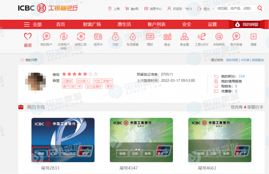Click the 退出 logout link
Screen dimensions: 269x174
(x=204, y=9)
